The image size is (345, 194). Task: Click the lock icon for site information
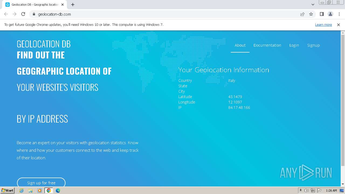pos(34,14)
